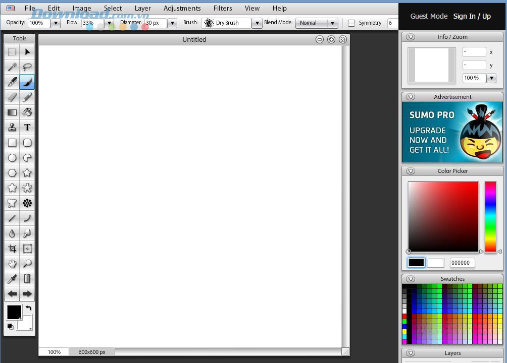This screenshot has height=363, width=507.
Task: Select the Lasso selection tool
Action: click(x=27, y=67)
